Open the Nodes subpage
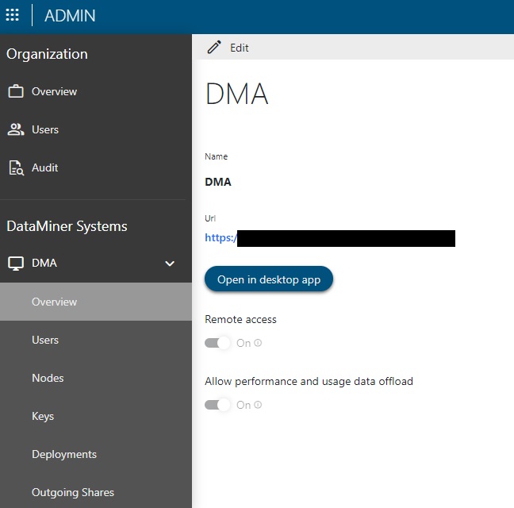The height and width of the screenshot is (508, 514). [96, 378]
